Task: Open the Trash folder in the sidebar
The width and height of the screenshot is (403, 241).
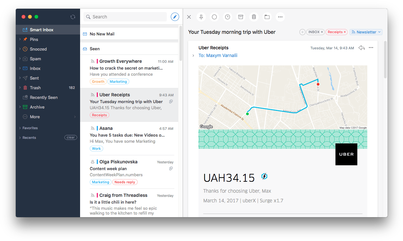Action: (35, 88)
